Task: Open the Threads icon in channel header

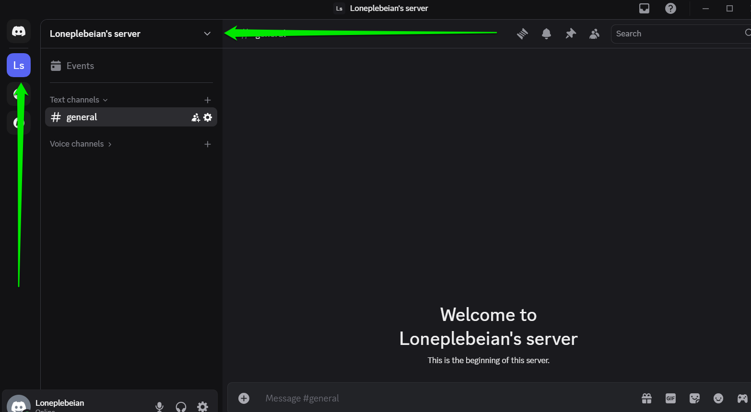Action: (522, 34)
